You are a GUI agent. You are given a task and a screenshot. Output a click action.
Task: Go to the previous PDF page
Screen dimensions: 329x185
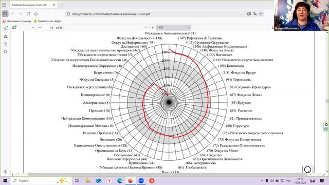point(33,27)
